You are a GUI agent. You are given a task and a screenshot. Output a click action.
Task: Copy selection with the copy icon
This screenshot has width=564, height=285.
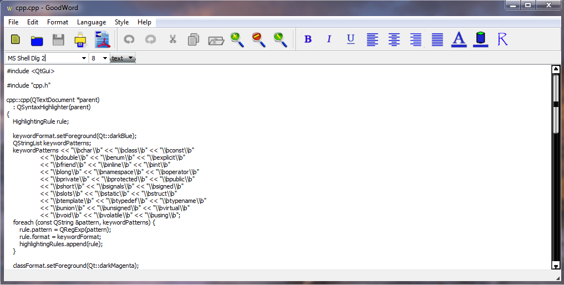point(194,39)
